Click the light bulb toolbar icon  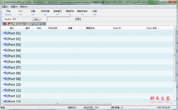(x=20, y=24)
